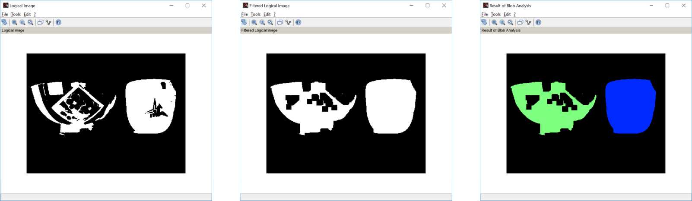Screen dimensions: 692x201
Task: Click the tag icon in Filtered Logical Image toolbar
Action: pos(244,22)
